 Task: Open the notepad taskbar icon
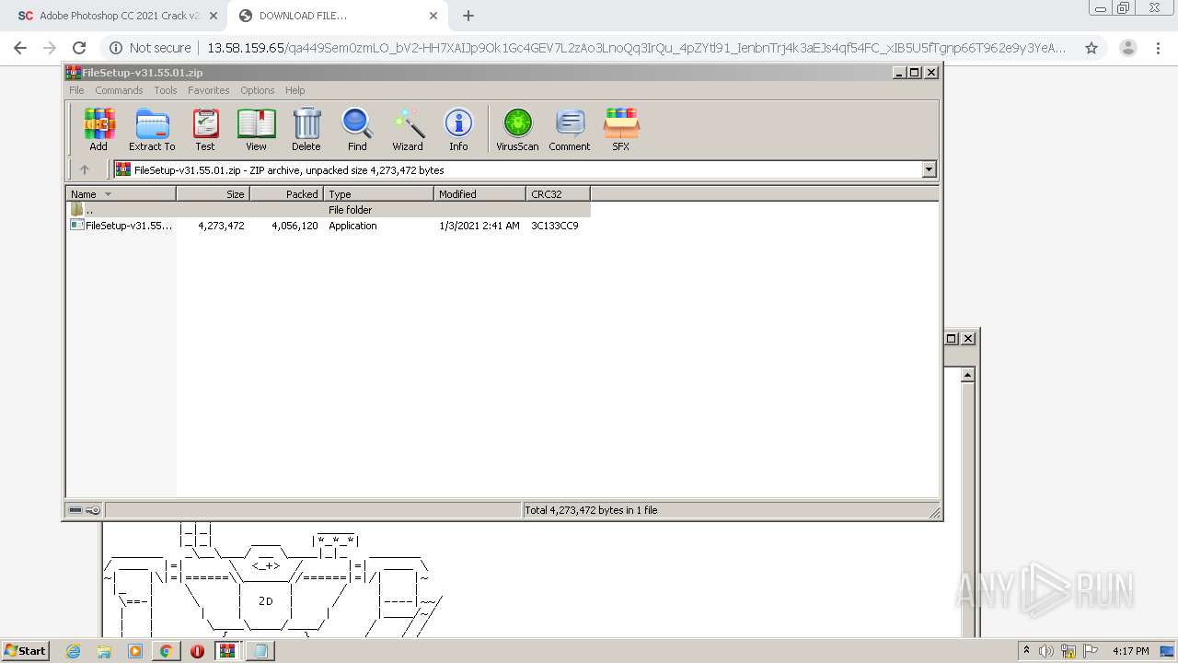[260, 651]
